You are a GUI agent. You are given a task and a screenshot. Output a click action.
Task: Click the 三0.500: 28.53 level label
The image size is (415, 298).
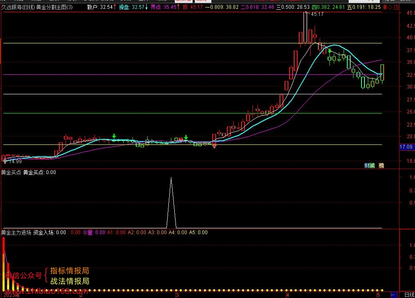click(293, 7)
